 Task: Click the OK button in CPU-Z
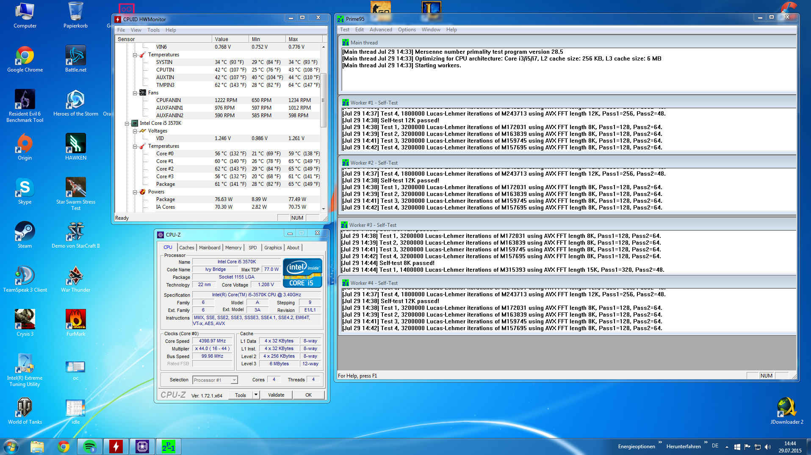308,395
